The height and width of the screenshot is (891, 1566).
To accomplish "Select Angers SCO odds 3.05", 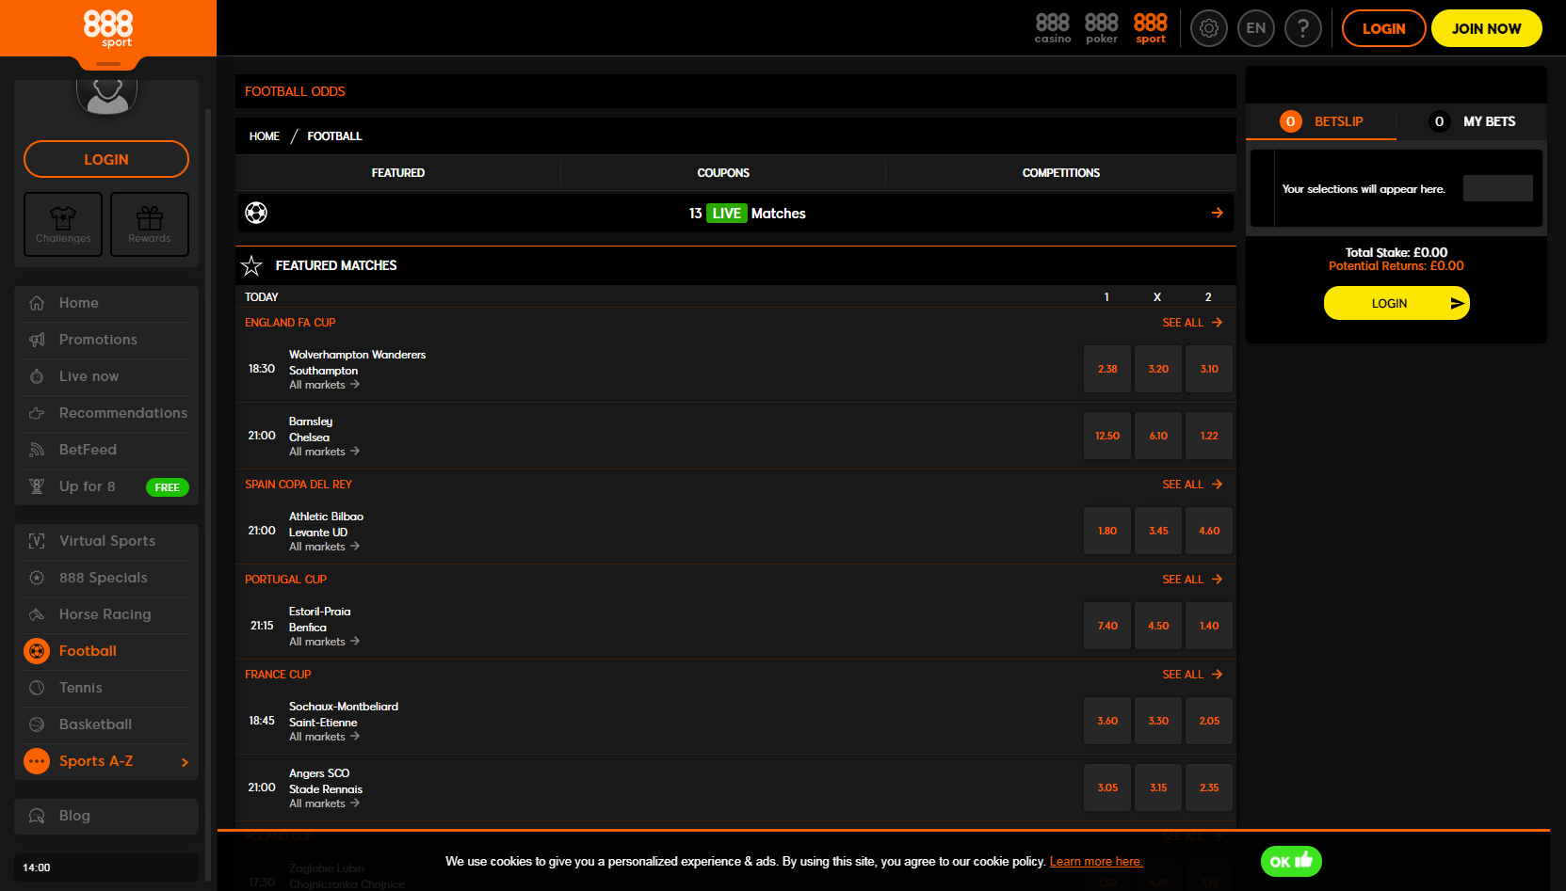I will [1107, 788].
